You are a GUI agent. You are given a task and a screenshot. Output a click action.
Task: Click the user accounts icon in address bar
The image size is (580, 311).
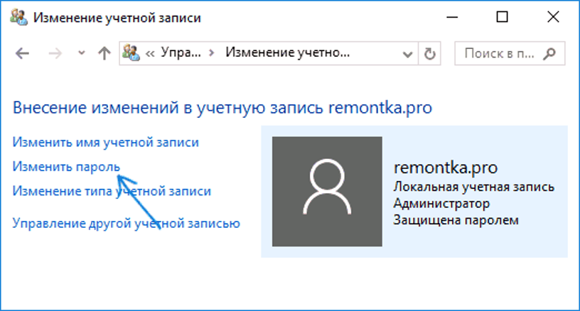click(x=131, y=53)
